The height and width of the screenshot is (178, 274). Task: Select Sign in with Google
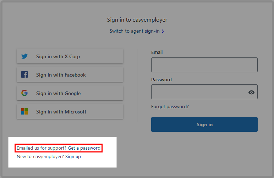tap(70, 93)
